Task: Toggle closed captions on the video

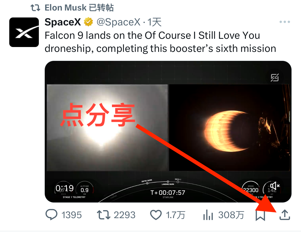Action: point(275,77)
